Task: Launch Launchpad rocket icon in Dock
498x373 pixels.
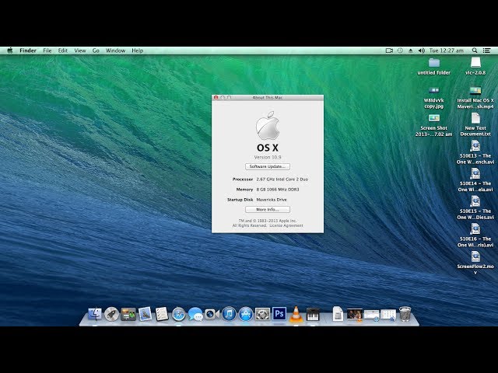Action: (x=111, y=314)
